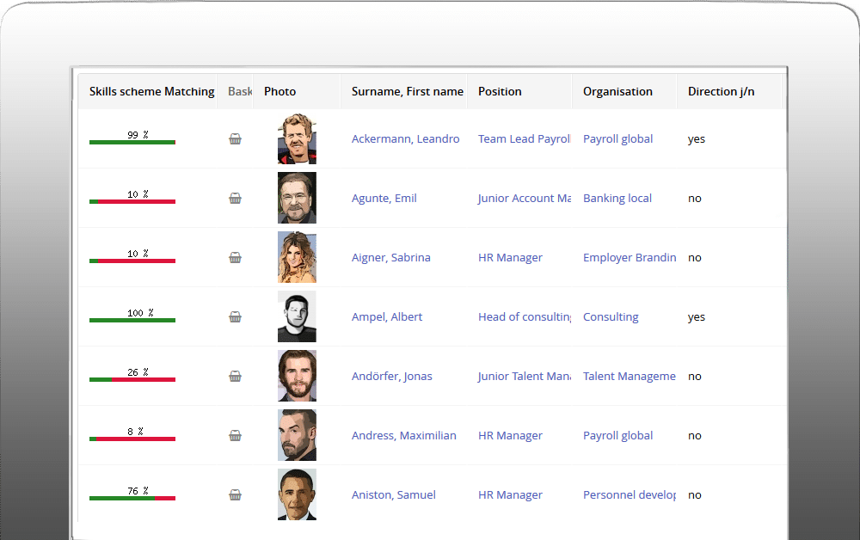Add Andress, Maximilian to the basket
860x540 pixels.
click(x=235, y=436)
